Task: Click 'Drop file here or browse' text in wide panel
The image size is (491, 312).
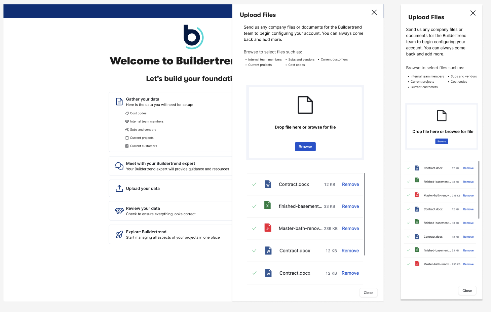Action: (x=305, y=127)
